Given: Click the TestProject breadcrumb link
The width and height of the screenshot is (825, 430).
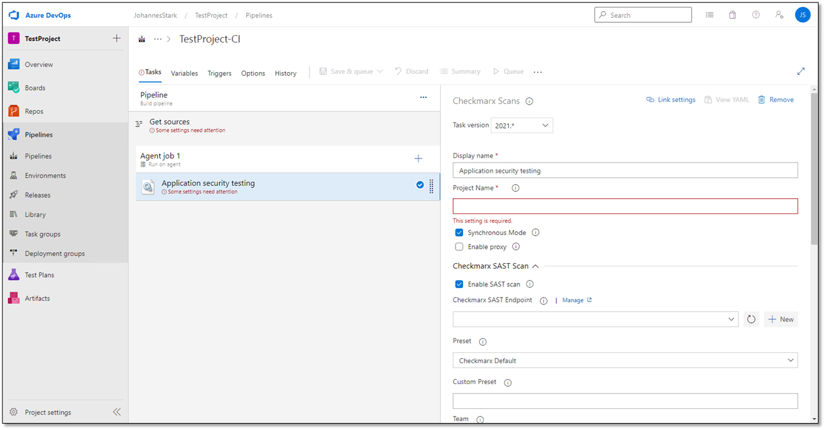Looking at the screenshot, I should (211, 15).
